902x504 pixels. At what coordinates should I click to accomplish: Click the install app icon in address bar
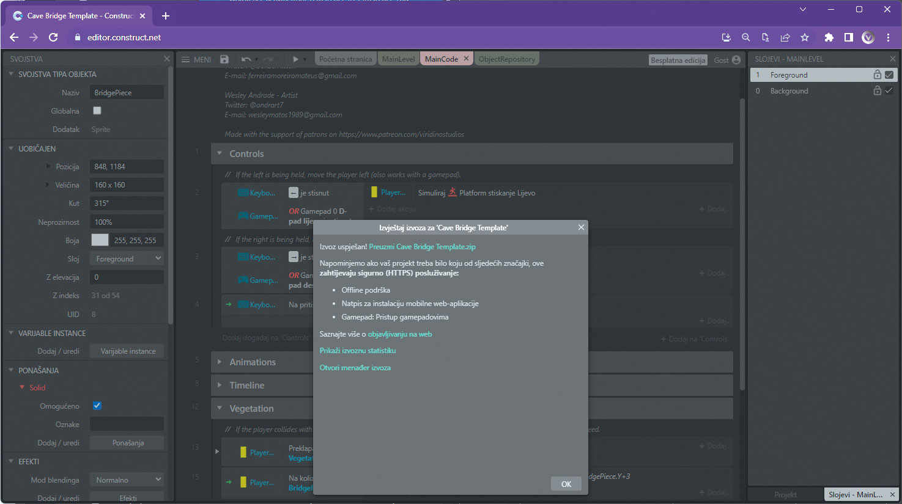(726, 37)
